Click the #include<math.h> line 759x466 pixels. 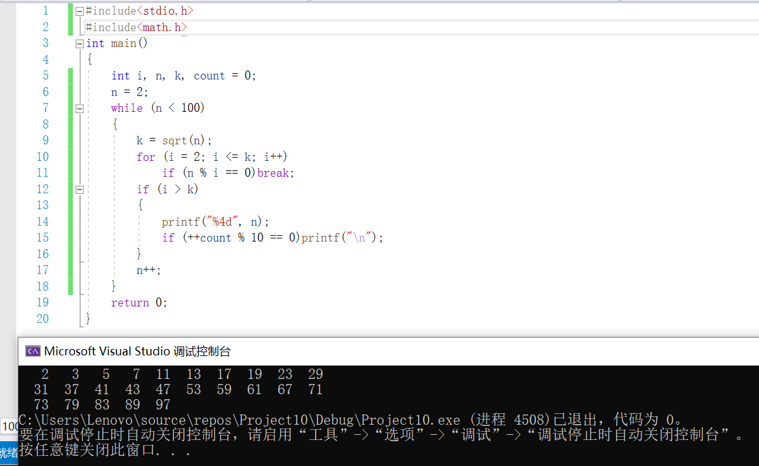tap(137, 27)
